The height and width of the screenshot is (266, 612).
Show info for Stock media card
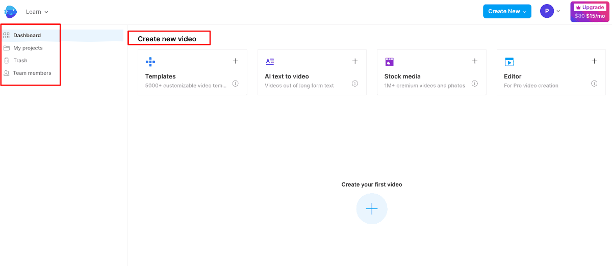tap(475, 84)
